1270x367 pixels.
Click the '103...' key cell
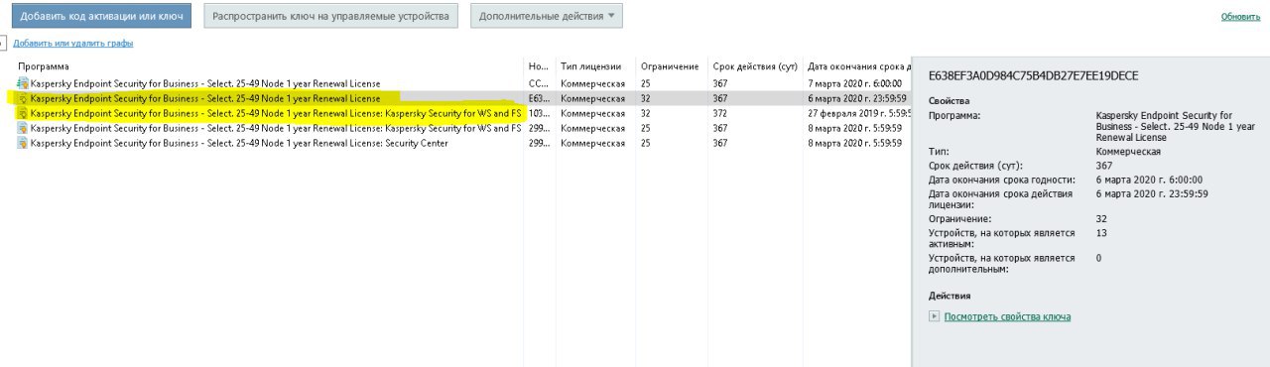tap(539, 114)
